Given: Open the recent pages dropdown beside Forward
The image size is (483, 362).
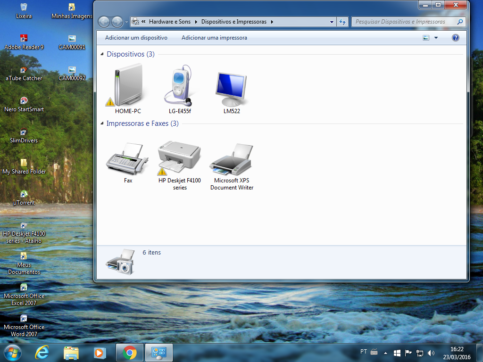Looking at the screenshot, I should 126,22.
